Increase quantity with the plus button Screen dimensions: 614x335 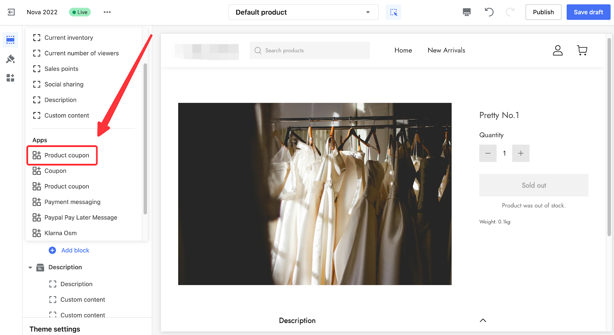520,153
